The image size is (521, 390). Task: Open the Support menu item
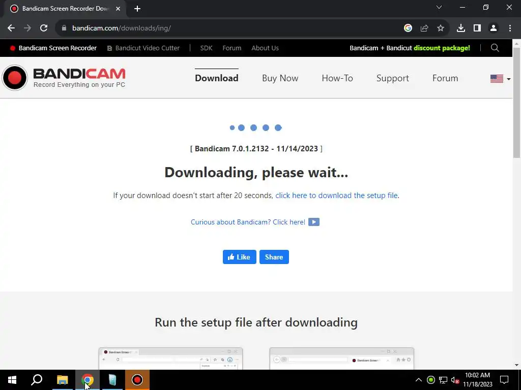pos(393,78)
